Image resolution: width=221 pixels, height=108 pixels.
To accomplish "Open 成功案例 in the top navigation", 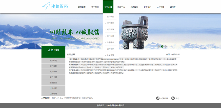I will (134, 7).
